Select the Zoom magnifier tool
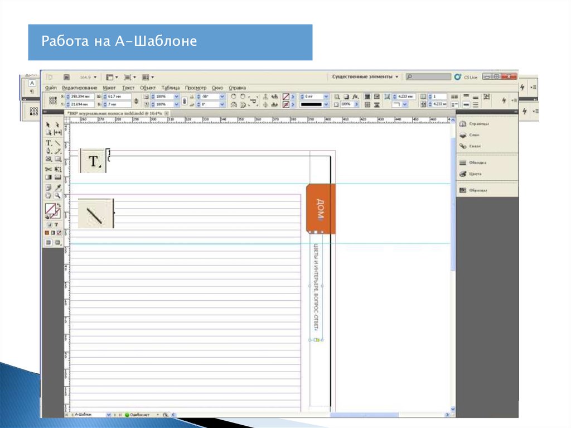 [x=57, y=195]
